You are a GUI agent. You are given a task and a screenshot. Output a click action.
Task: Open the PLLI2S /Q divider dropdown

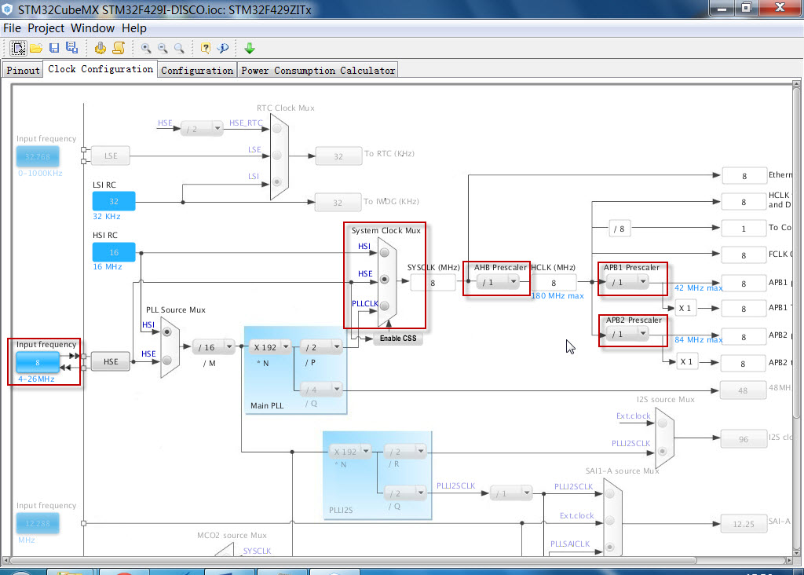pyautogui.click(x=405, y=493)
